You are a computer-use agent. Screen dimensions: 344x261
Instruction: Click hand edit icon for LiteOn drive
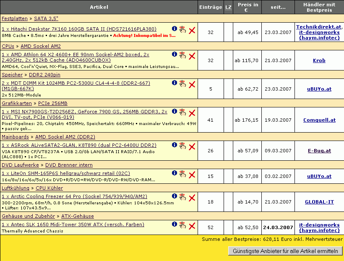tap(182, 174)
